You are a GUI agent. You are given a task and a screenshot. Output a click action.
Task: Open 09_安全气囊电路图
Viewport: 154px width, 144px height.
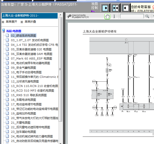(23, 68)
